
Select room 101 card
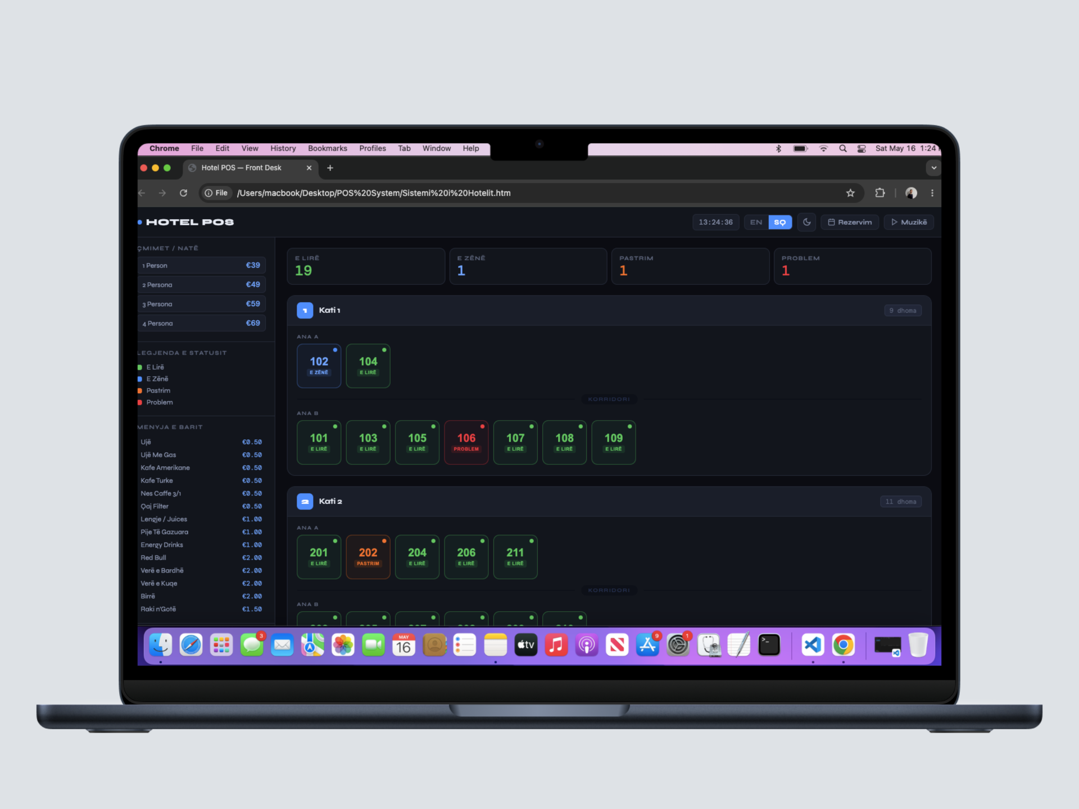pos(319,442)
